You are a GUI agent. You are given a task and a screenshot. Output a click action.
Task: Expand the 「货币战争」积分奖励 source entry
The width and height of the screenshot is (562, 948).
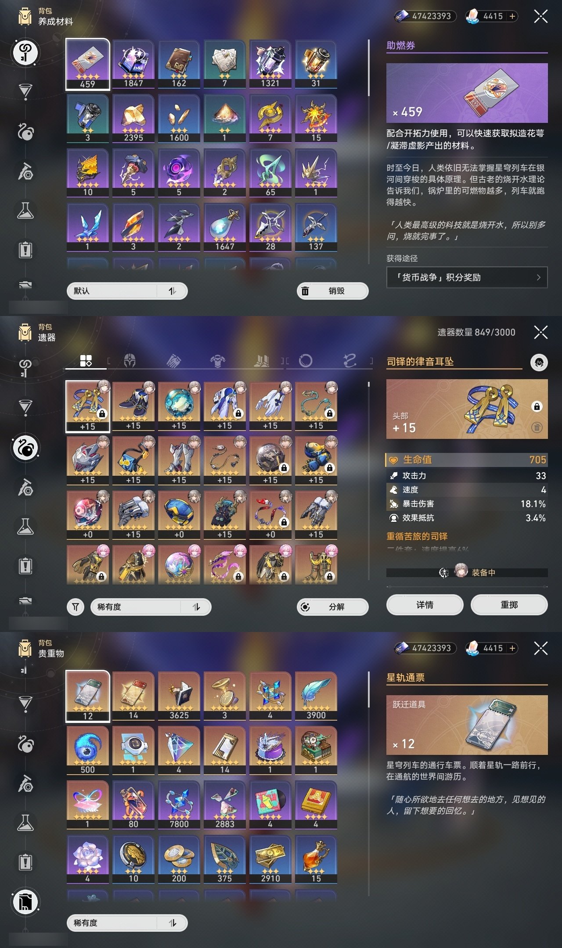(467, 277)
